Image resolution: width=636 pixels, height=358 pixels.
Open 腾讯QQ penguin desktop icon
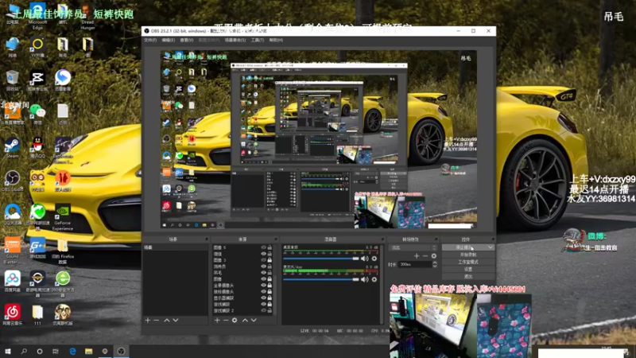[37, 148]
